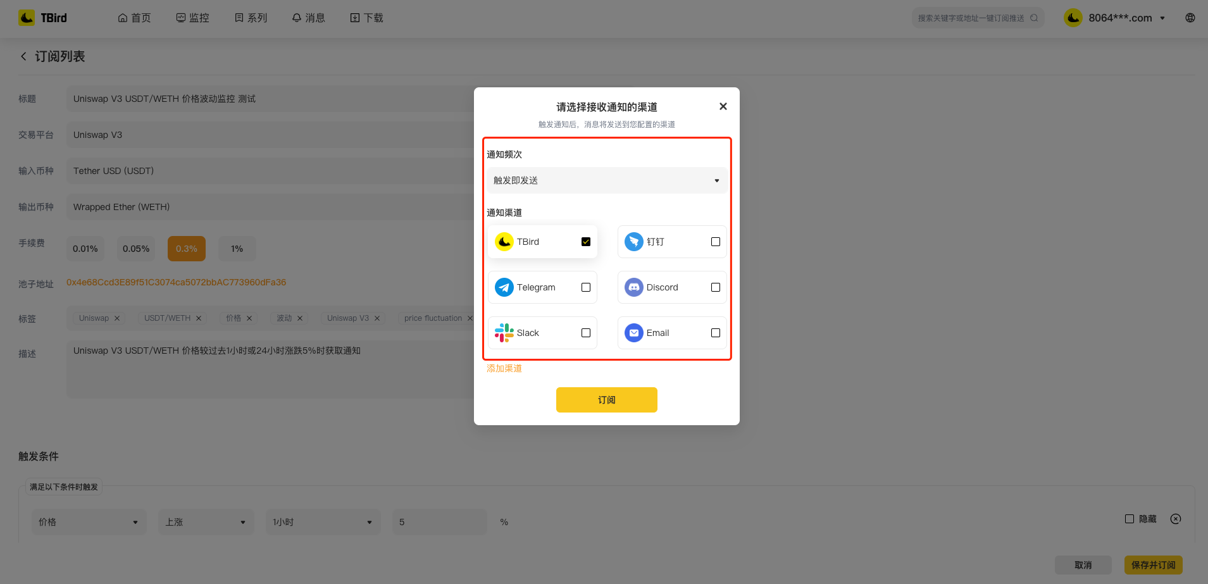Close the notification channel dialog
The image size is (1208, 584).
pos(723,106)
